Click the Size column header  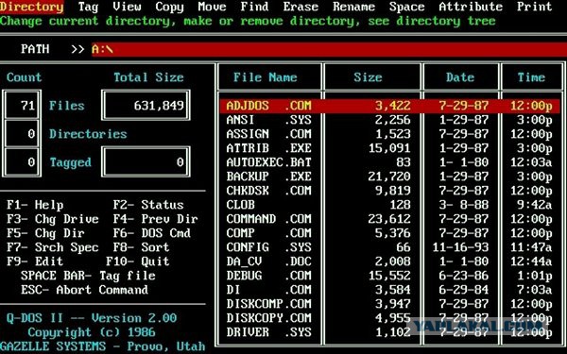pos(368,77)
